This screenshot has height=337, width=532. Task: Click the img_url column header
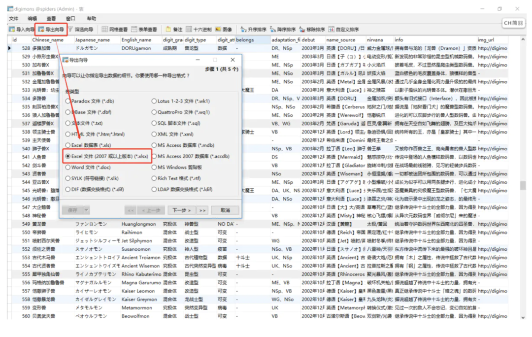tap(492, 40)
